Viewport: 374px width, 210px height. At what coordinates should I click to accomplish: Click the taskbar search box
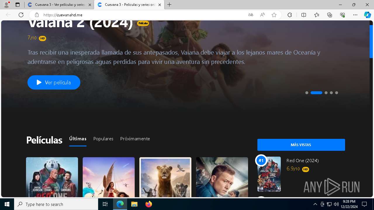tap(56, 204)
